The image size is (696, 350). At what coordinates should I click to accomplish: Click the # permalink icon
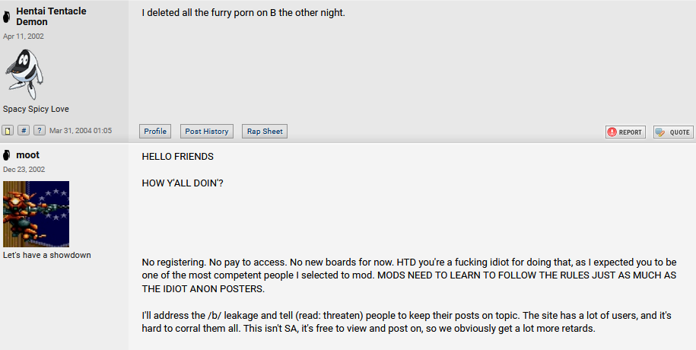24,131
